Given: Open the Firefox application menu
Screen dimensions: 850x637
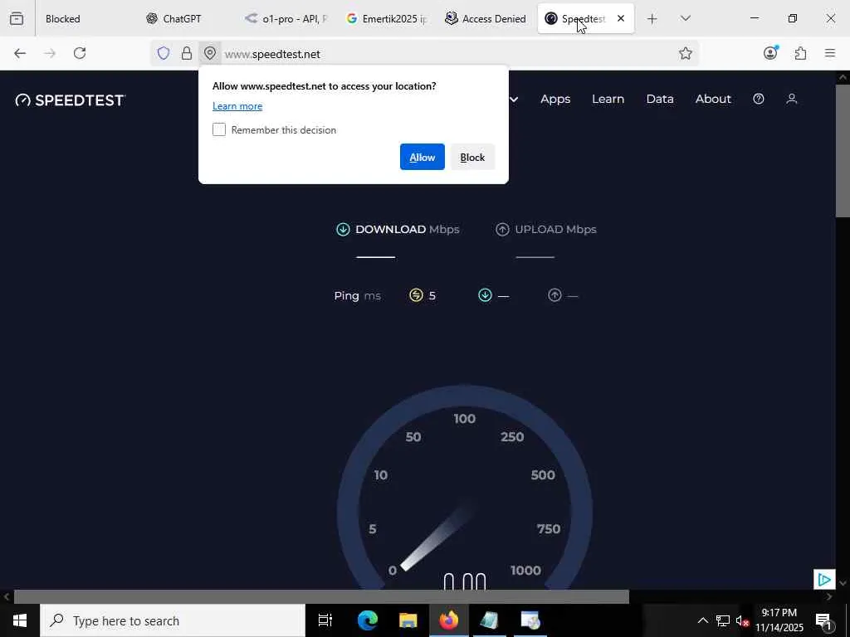Looking at the screenshot, I should click(x=830, y=53).
